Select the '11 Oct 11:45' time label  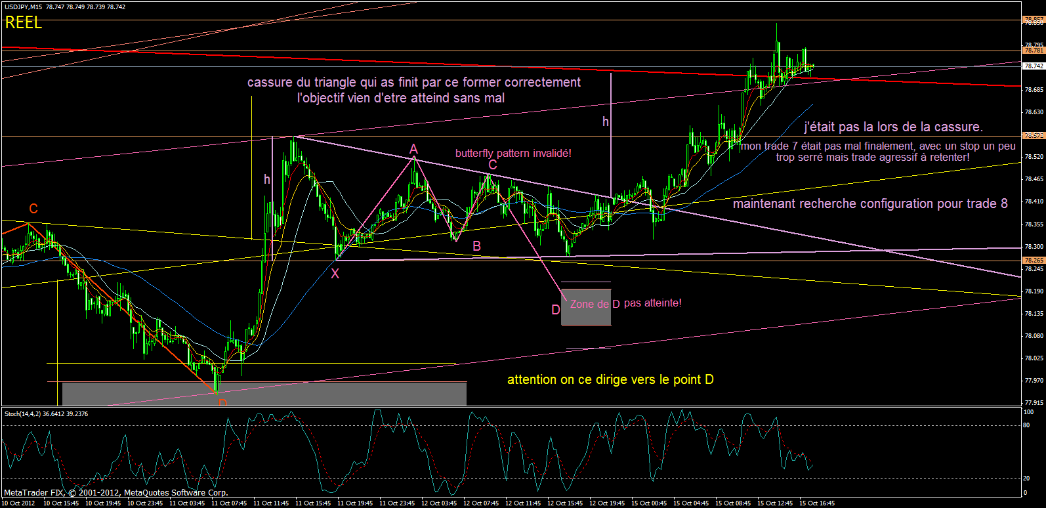[271, 503]
